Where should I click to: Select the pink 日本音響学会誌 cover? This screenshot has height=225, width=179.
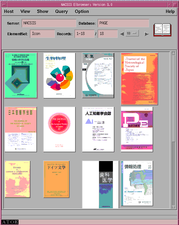click(x=21, y=129)
